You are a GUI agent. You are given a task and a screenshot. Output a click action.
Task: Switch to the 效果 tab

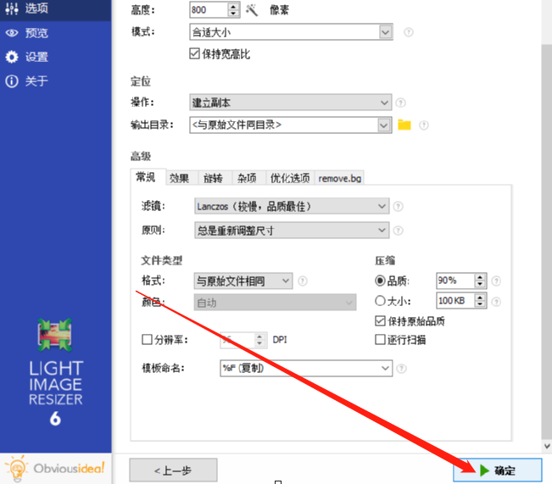pos(179,178)
